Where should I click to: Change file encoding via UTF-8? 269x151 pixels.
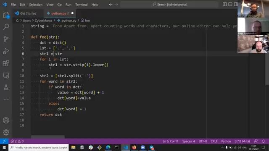coord(203,141)
